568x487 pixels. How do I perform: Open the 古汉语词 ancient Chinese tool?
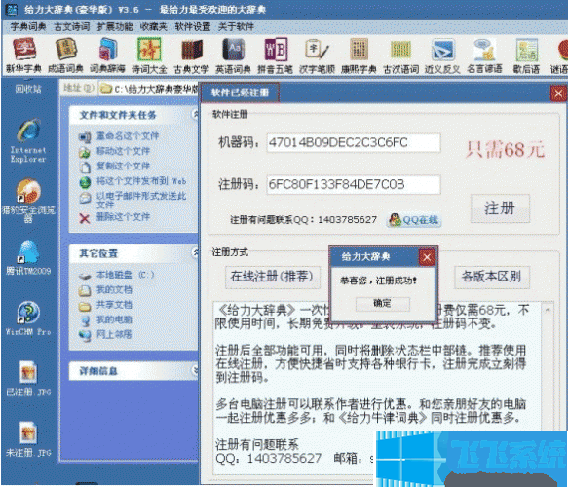coord(401,56)
